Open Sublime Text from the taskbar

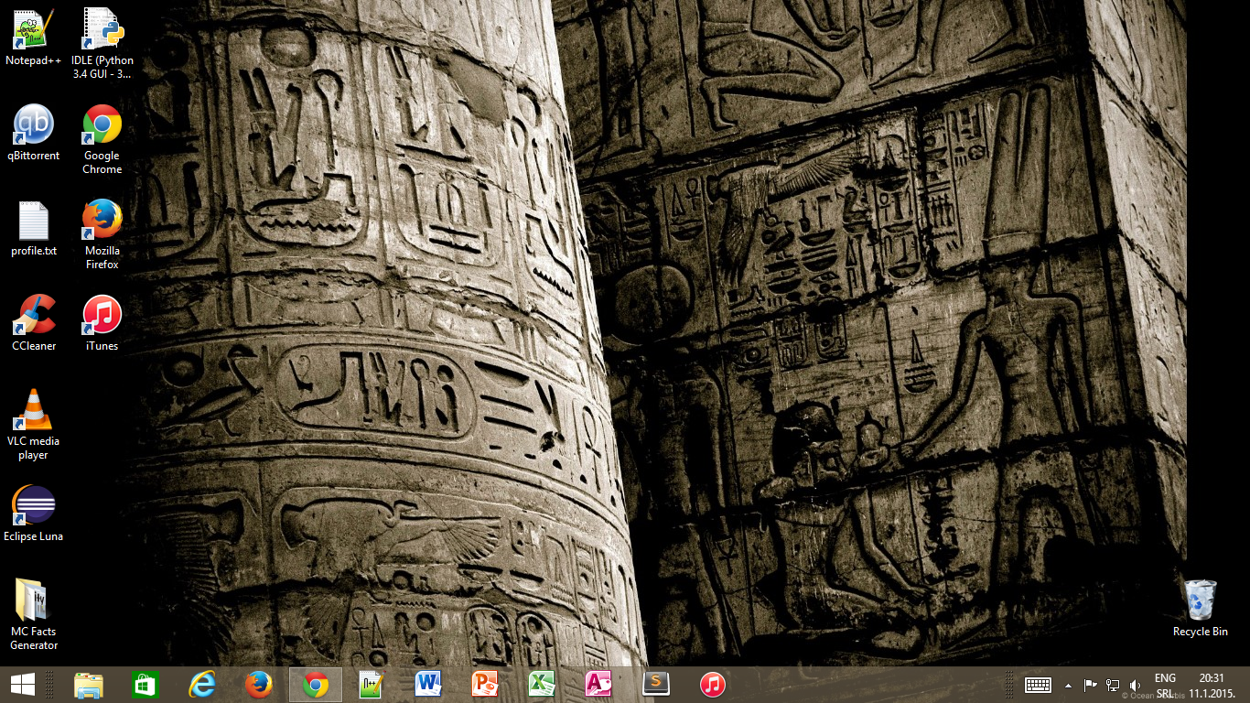point(656,685)
